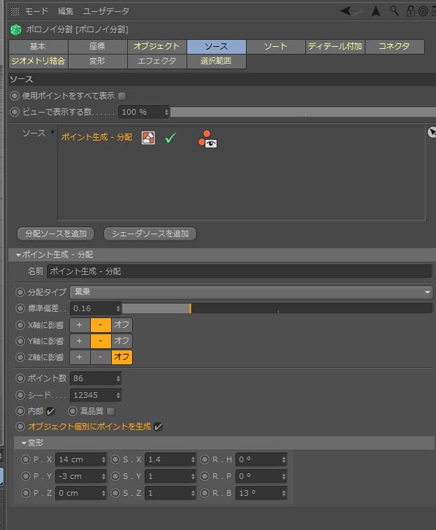Viewport: 436px width, 530px height.
Task: Click the up arrow navigation icon
Action: [376, 11]
